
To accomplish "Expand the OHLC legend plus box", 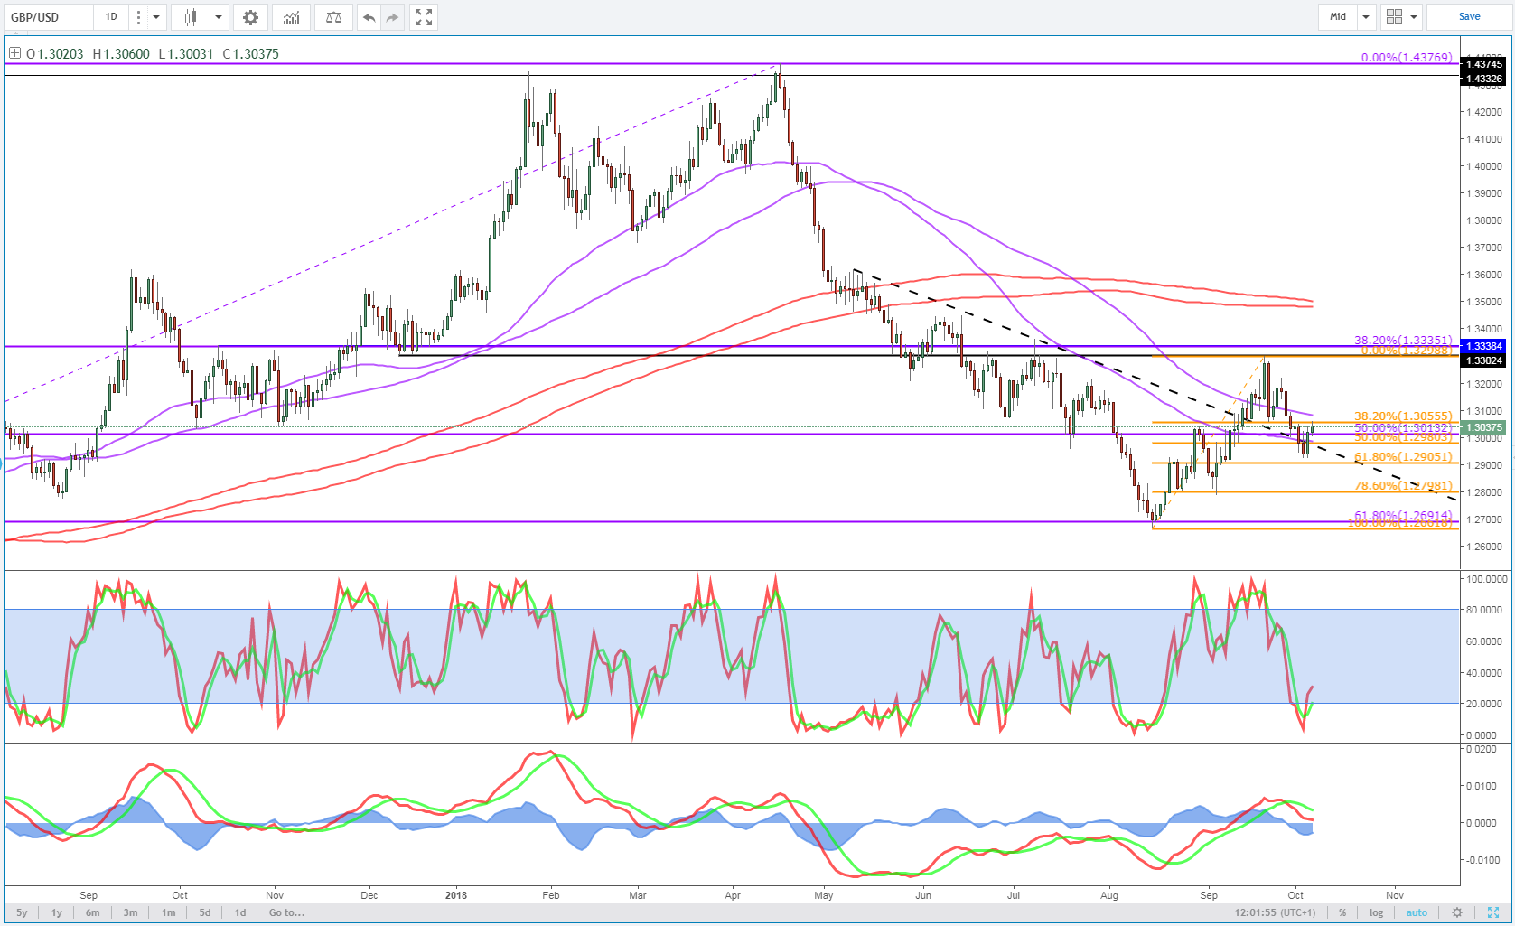I will [x=14, y=53].
